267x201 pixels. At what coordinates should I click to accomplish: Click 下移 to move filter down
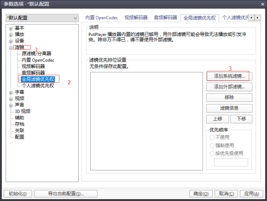[x=241, y=119]
